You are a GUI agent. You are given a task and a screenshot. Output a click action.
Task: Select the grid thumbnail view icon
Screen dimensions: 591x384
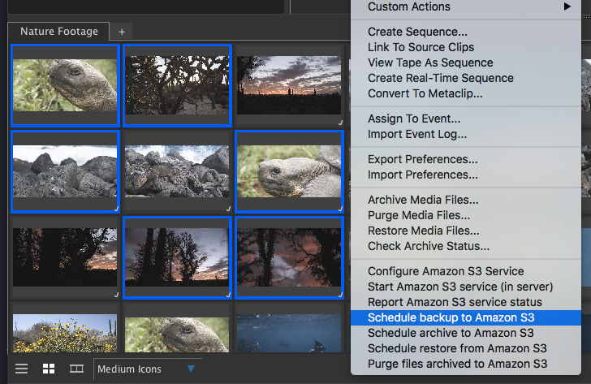(x=49, y=369)
